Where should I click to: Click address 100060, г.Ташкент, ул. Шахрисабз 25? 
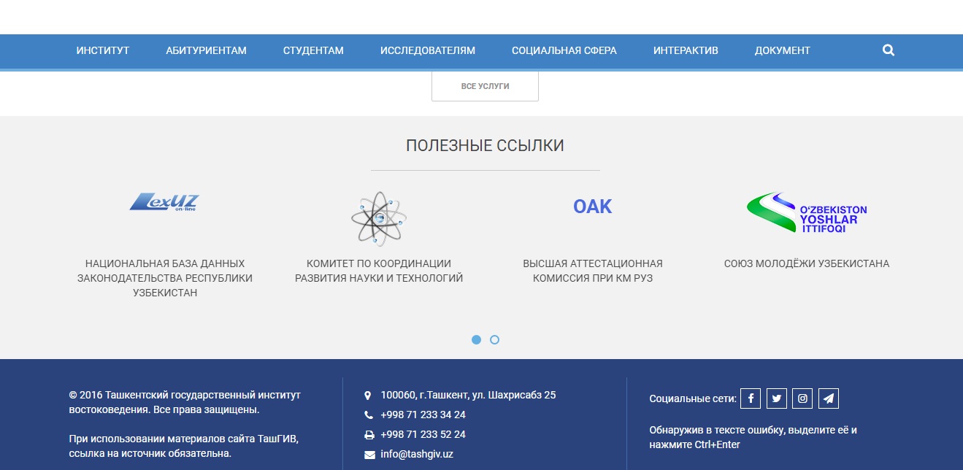coord(468,395)
